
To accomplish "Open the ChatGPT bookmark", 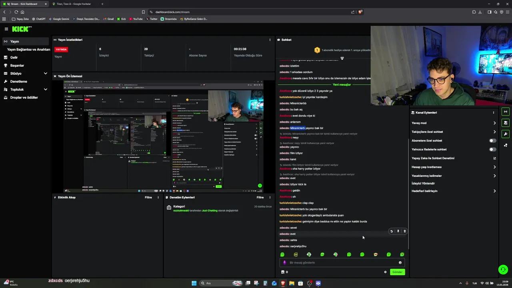I will click(x=38, y=19).
